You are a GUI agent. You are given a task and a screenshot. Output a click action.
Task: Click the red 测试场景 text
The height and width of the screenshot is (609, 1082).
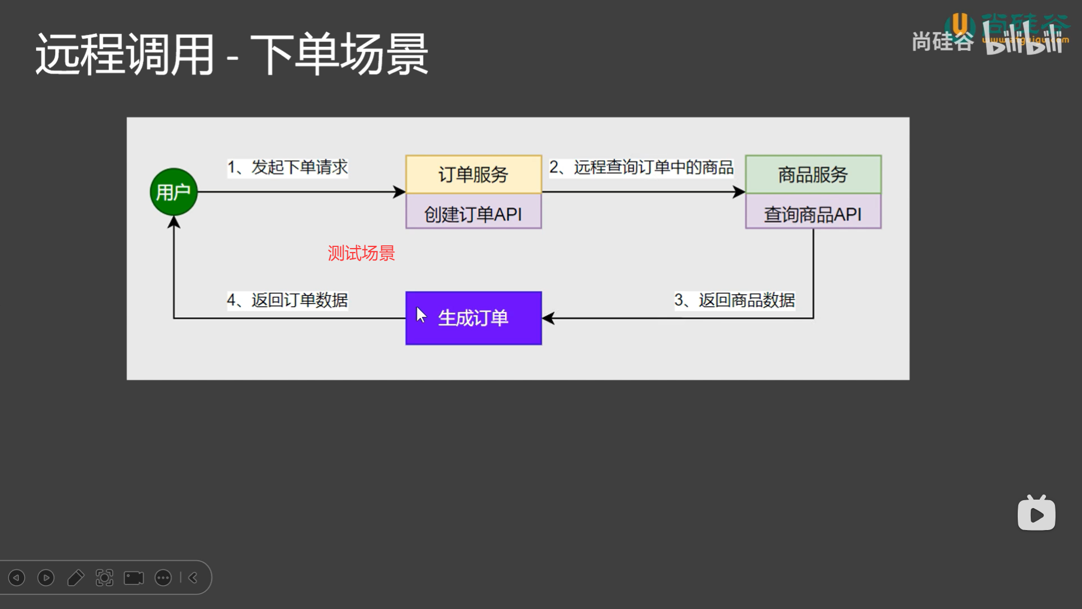(361, 254)
